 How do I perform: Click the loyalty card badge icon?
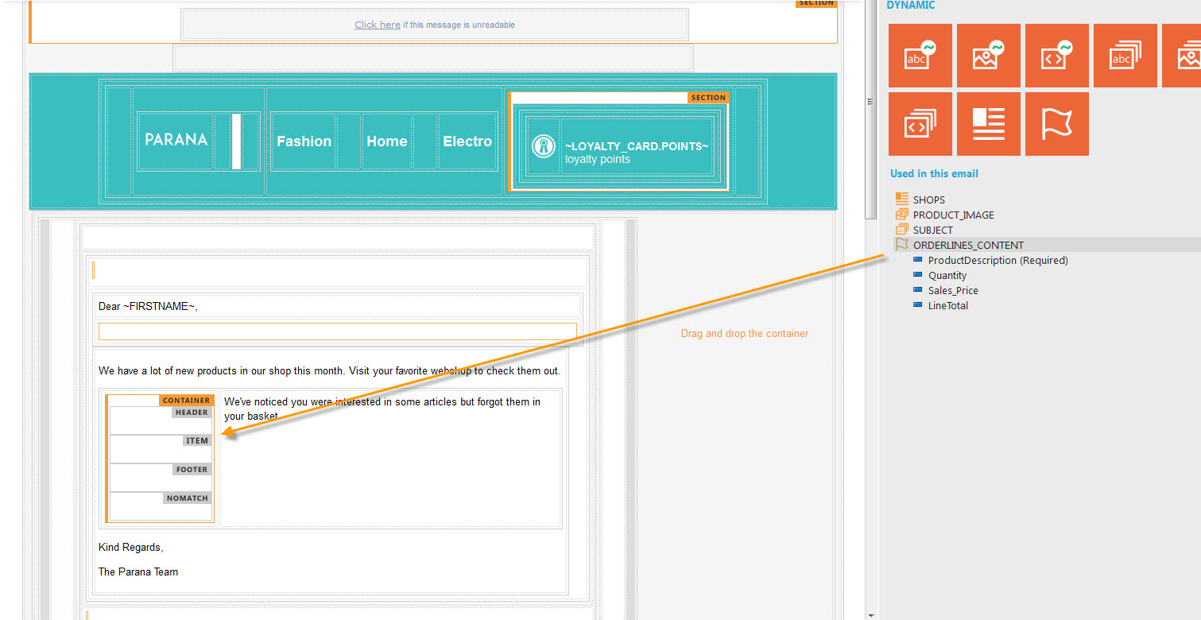[x=544, y=146]
